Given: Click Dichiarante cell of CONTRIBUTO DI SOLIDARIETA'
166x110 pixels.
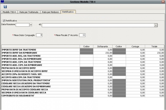Looking at the screenshot, I should [103, 96].
